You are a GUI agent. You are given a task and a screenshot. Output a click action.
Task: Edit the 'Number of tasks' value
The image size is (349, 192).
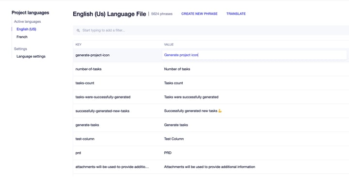tap(177, 69)
